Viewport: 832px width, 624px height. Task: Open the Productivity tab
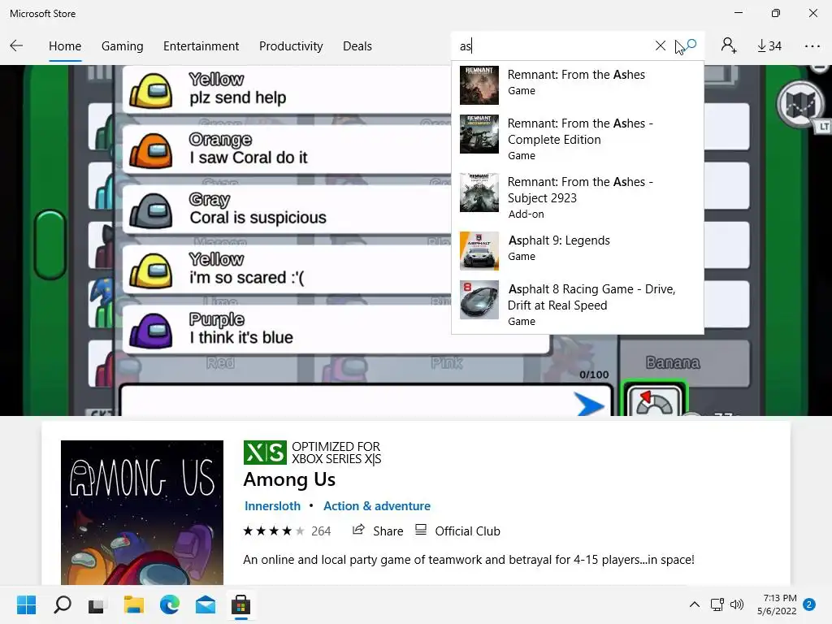[291, 46]
